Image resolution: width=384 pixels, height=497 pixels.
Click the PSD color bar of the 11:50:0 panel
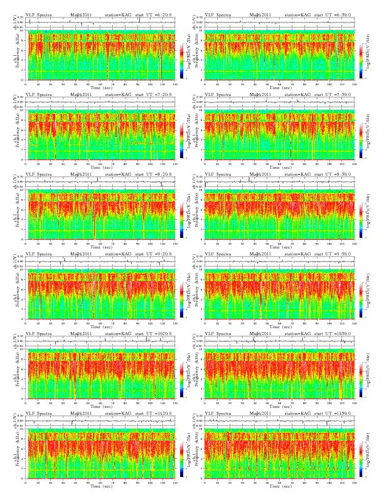(x=361, y=459)
